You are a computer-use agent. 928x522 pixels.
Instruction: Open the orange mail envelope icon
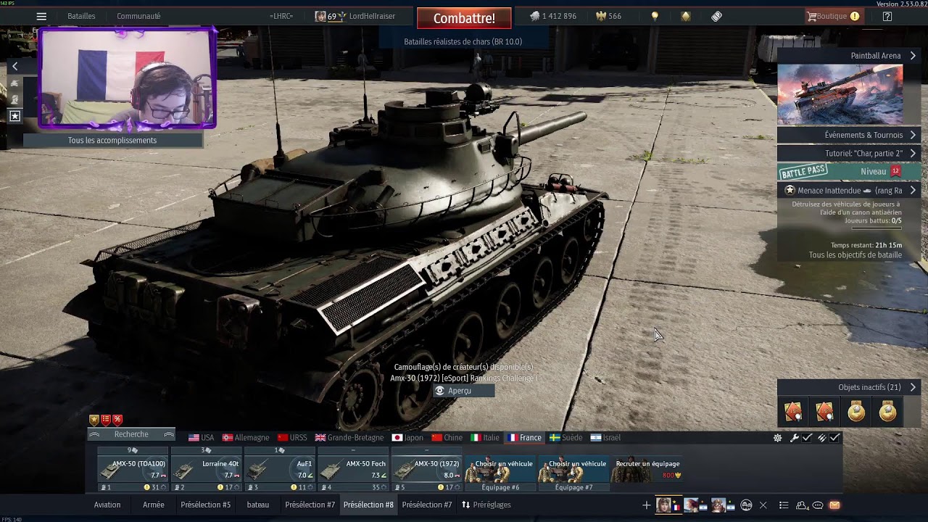[x=834, y=505]
